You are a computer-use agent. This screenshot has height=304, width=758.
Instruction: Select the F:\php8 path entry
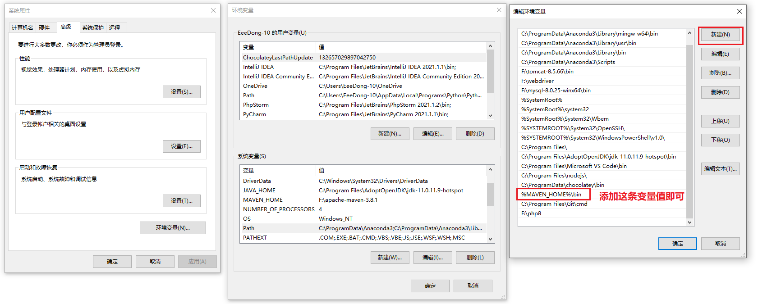coord(531,213)
